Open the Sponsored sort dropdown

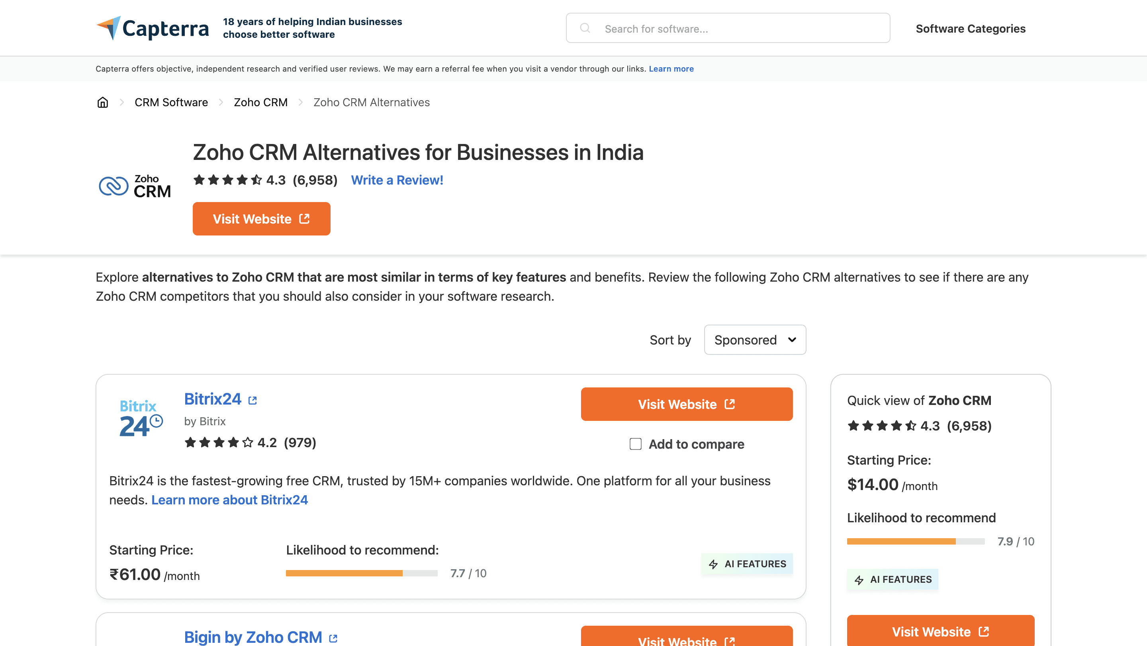click(754, 340)
